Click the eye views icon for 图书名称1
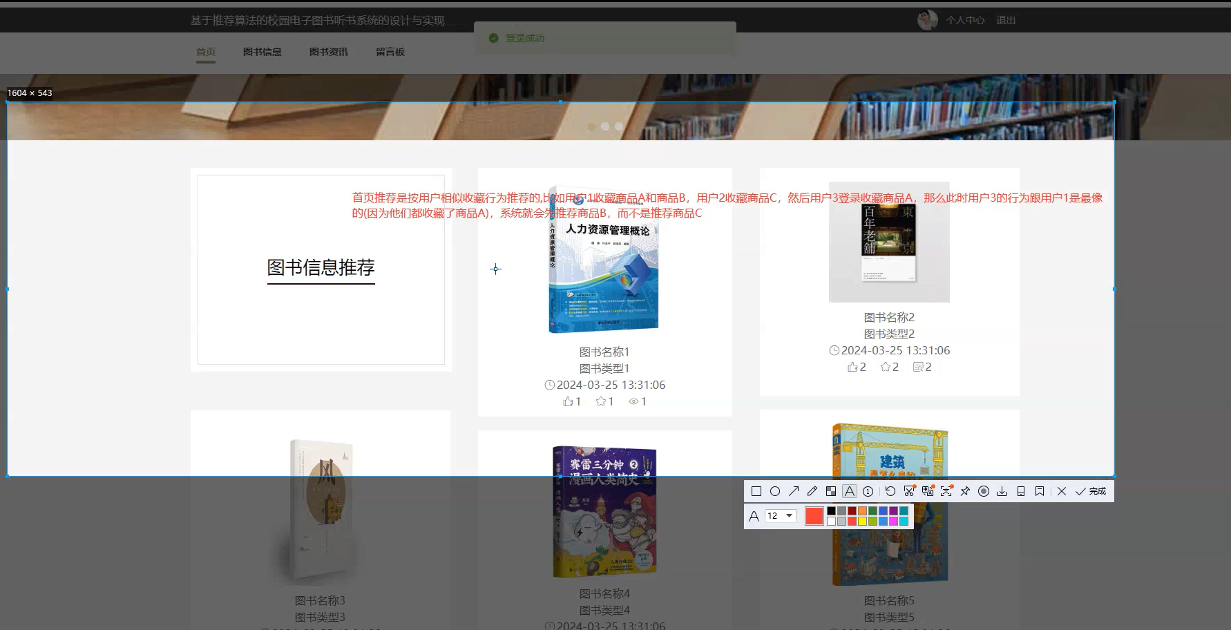 pos(633,401)
